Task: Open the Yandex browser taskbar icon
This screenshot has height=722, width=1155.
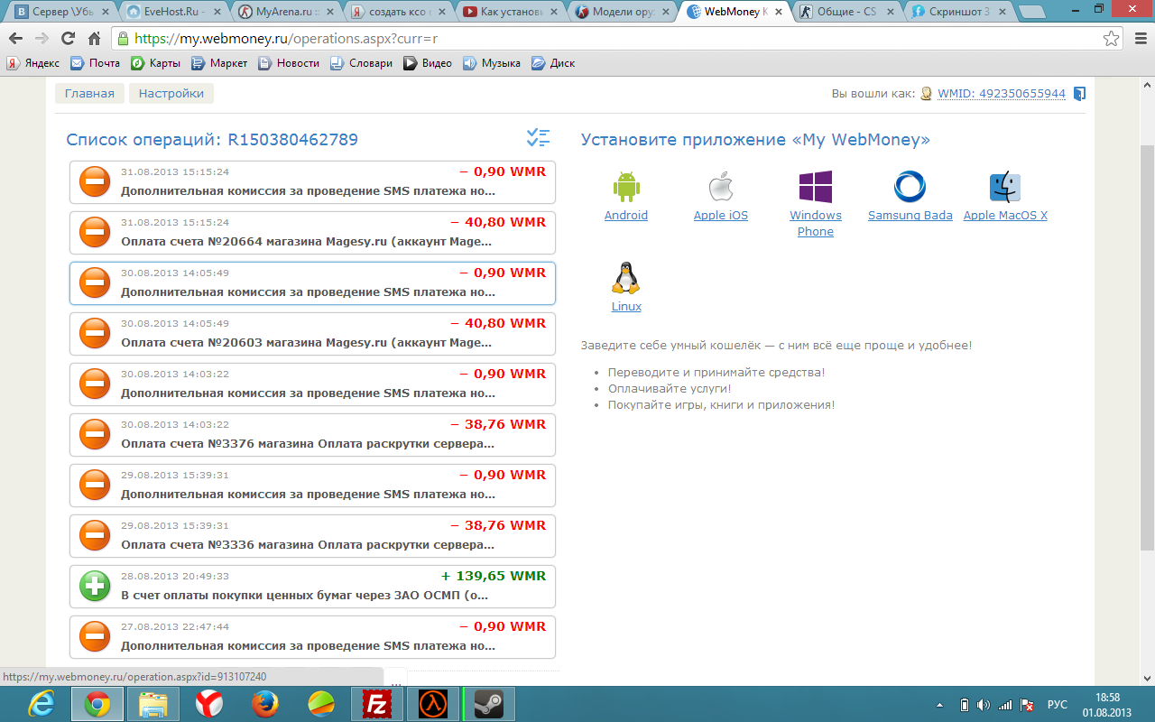Action: click(208, 704)
